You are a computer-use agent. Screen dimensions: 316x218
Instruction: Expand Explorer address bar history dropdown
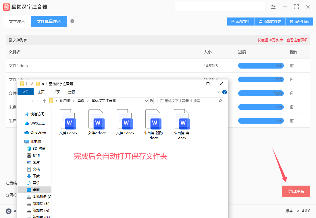pos(147,101)
